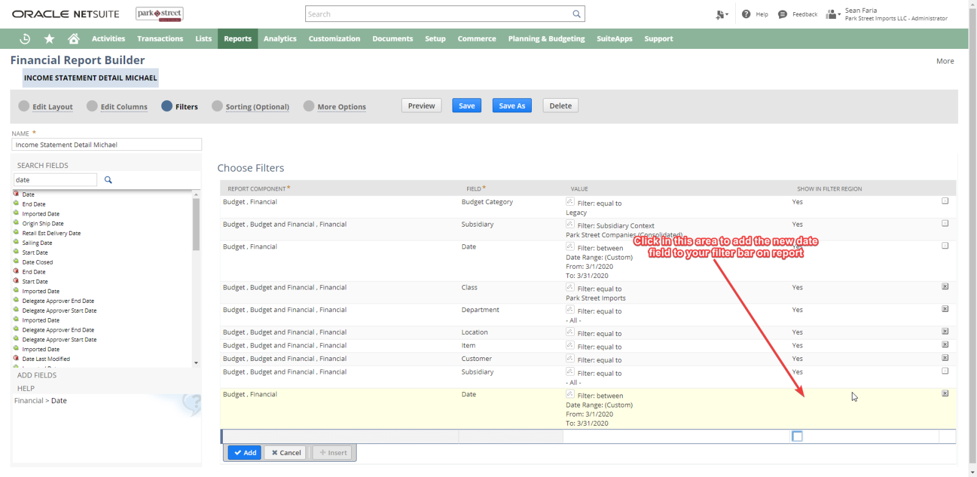
Task: Go to the Home icon
Action: [x=74, y=38]
